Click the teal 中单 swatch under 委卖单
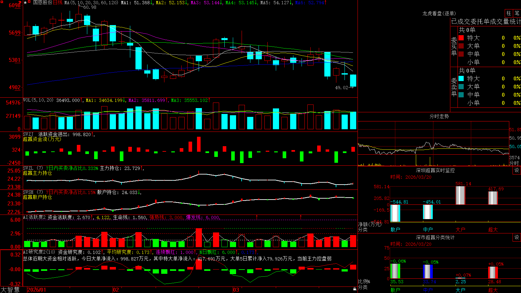The width and height of the screenshot is (521, 293). point(461,95)
